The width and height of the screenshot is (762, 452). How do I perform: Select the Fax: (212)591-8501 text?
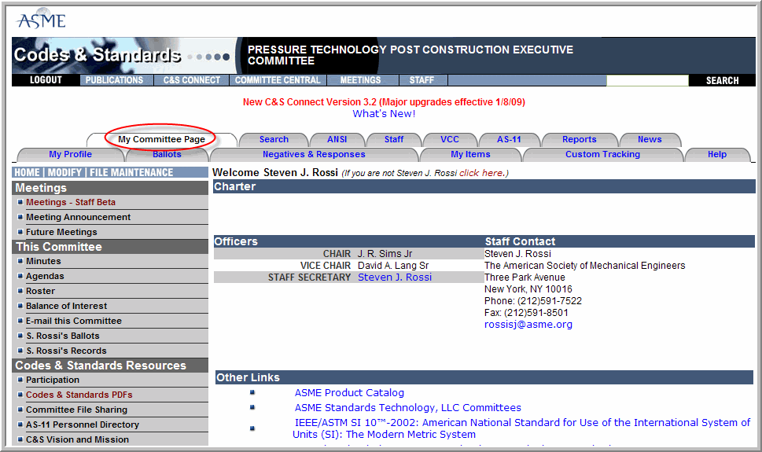coord(526,313)
